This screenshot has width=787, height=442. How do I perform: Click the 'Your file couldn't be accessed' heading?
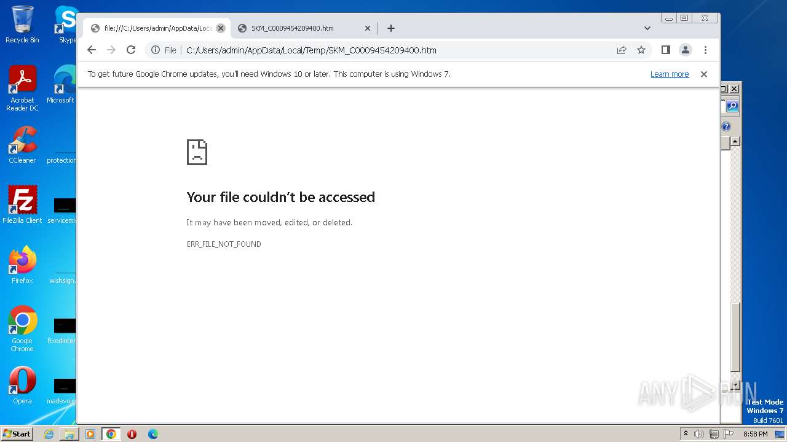point(280,197)
